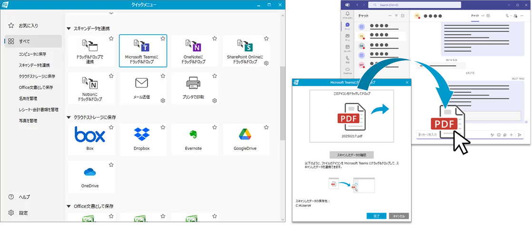Viewport: 532px width, 225px height.
Task: Open emoji picker in Teams message box
Action: [499, 135]
